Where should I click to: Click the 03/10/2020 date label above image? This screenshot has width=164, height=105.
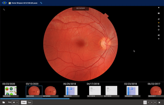coord(81,8)
